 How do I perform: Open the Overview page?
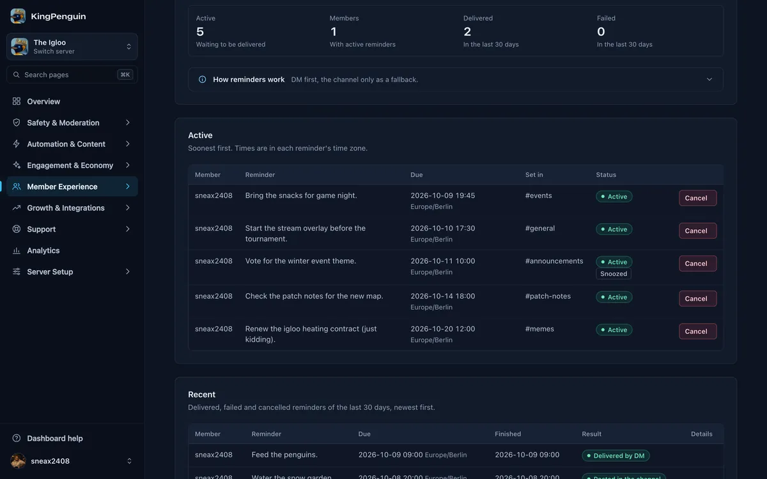[x=72, y=102]
